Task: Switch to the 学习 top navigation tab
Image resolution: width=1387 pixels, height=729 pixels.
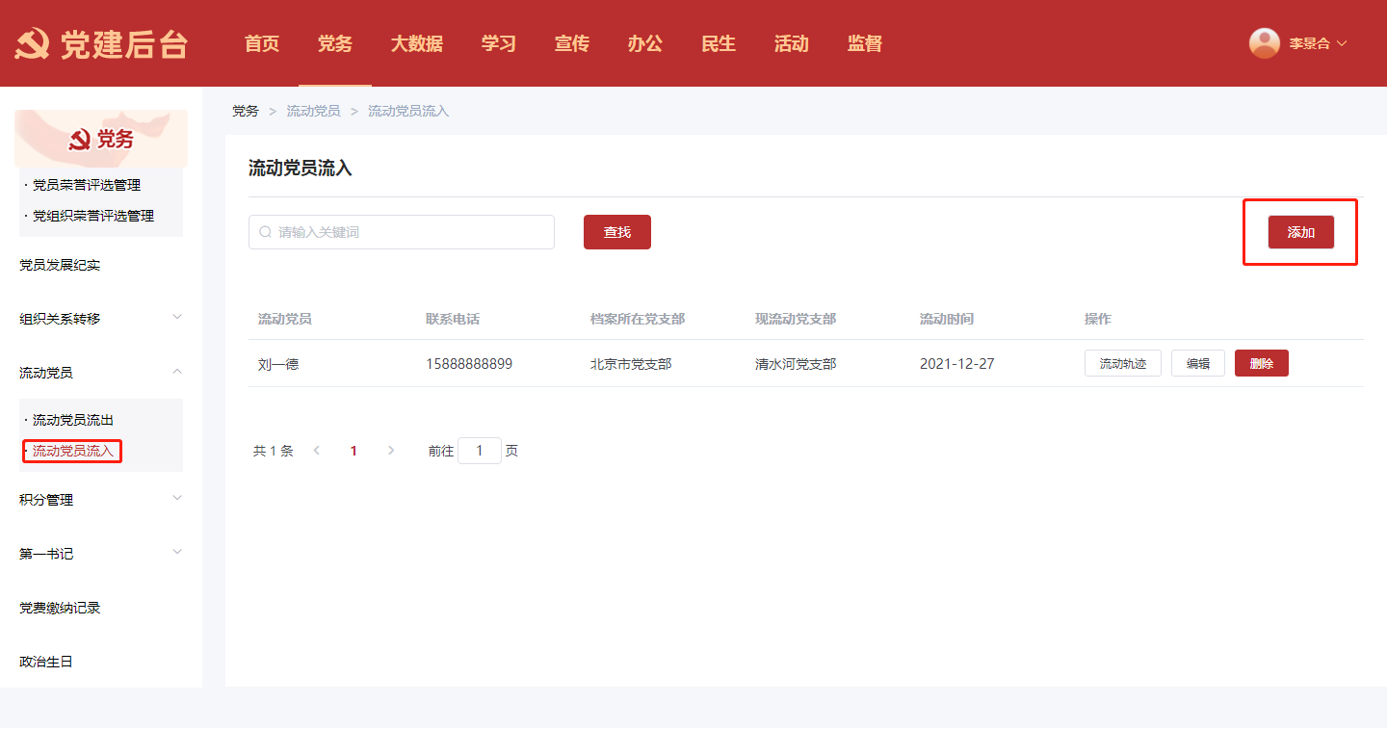Action: pyautogui.click(x=498, y=43)
